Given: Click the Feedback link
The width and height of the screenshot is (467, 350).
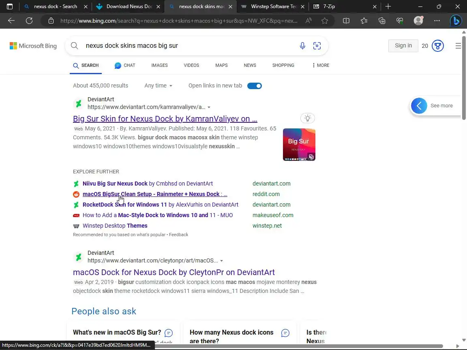Looking at the screenshot, I should [x=179, y=235].
